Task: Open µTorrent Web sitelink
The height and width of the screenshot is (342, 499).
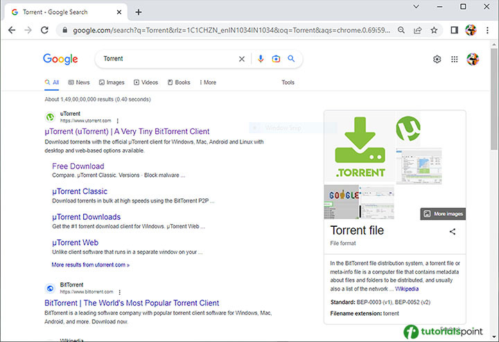Action: click(75, 243)
